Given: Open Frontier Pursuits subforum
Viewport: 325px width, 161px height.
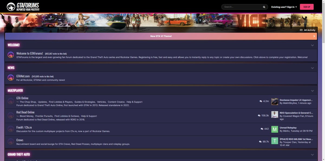Looking at the screenshot, I should pos(44,116).
